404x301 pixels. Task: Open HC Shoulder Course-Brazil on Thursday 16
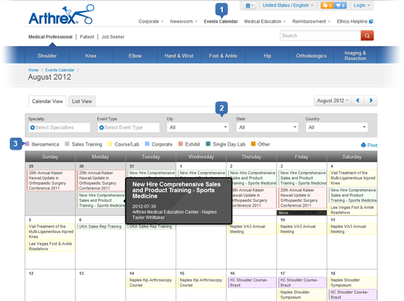252,283
